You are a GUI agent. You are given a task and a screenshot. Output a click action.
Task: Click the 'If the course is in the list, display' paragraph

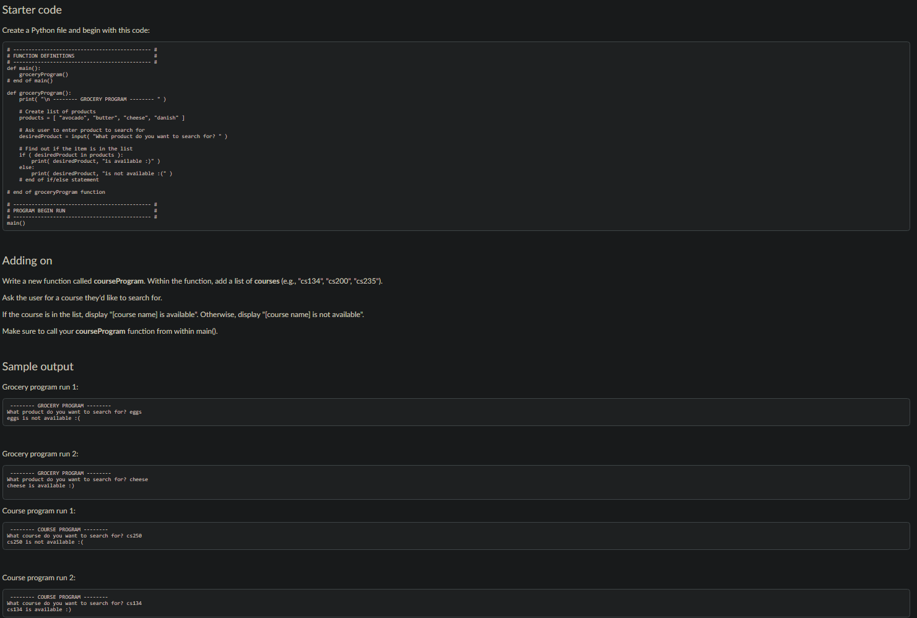tap(183, 315)
